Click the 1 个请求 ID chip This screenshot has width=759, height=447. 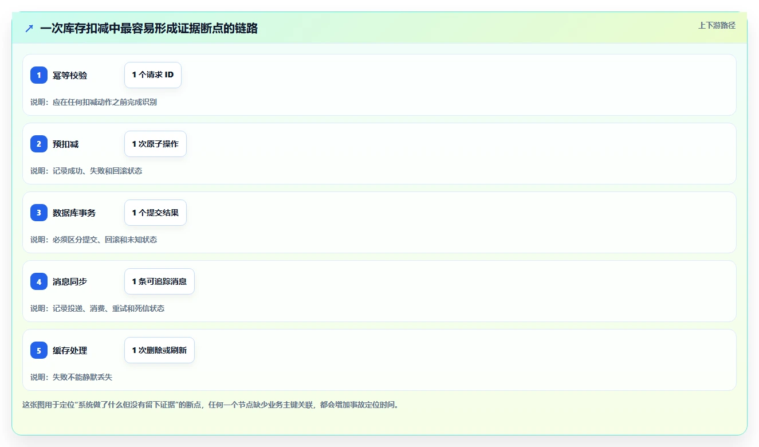pyautogui.click(x=153, y=75)
